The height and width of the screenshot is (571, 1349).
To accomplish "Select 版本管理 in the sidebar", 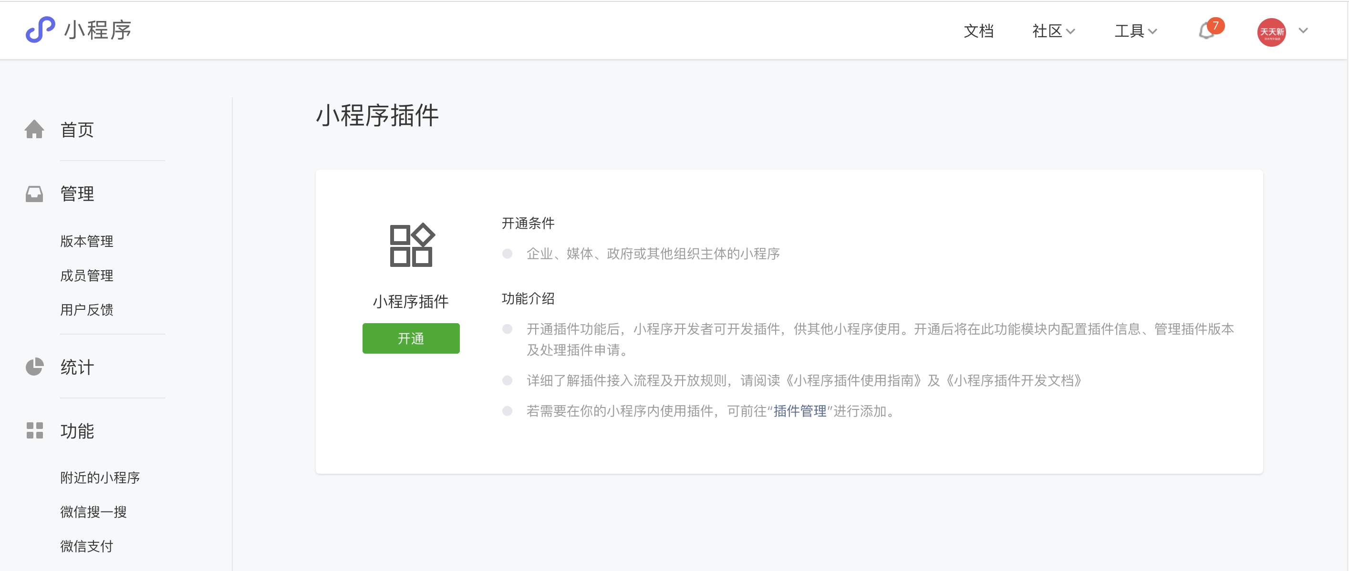I will (x=86, y=241).
